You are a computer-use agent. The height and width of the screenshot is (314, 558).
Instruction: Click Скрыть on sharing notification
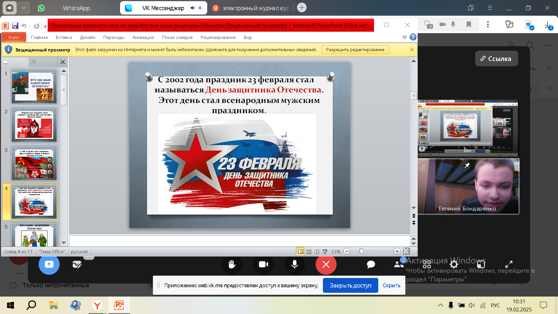(x=391, y=286)
